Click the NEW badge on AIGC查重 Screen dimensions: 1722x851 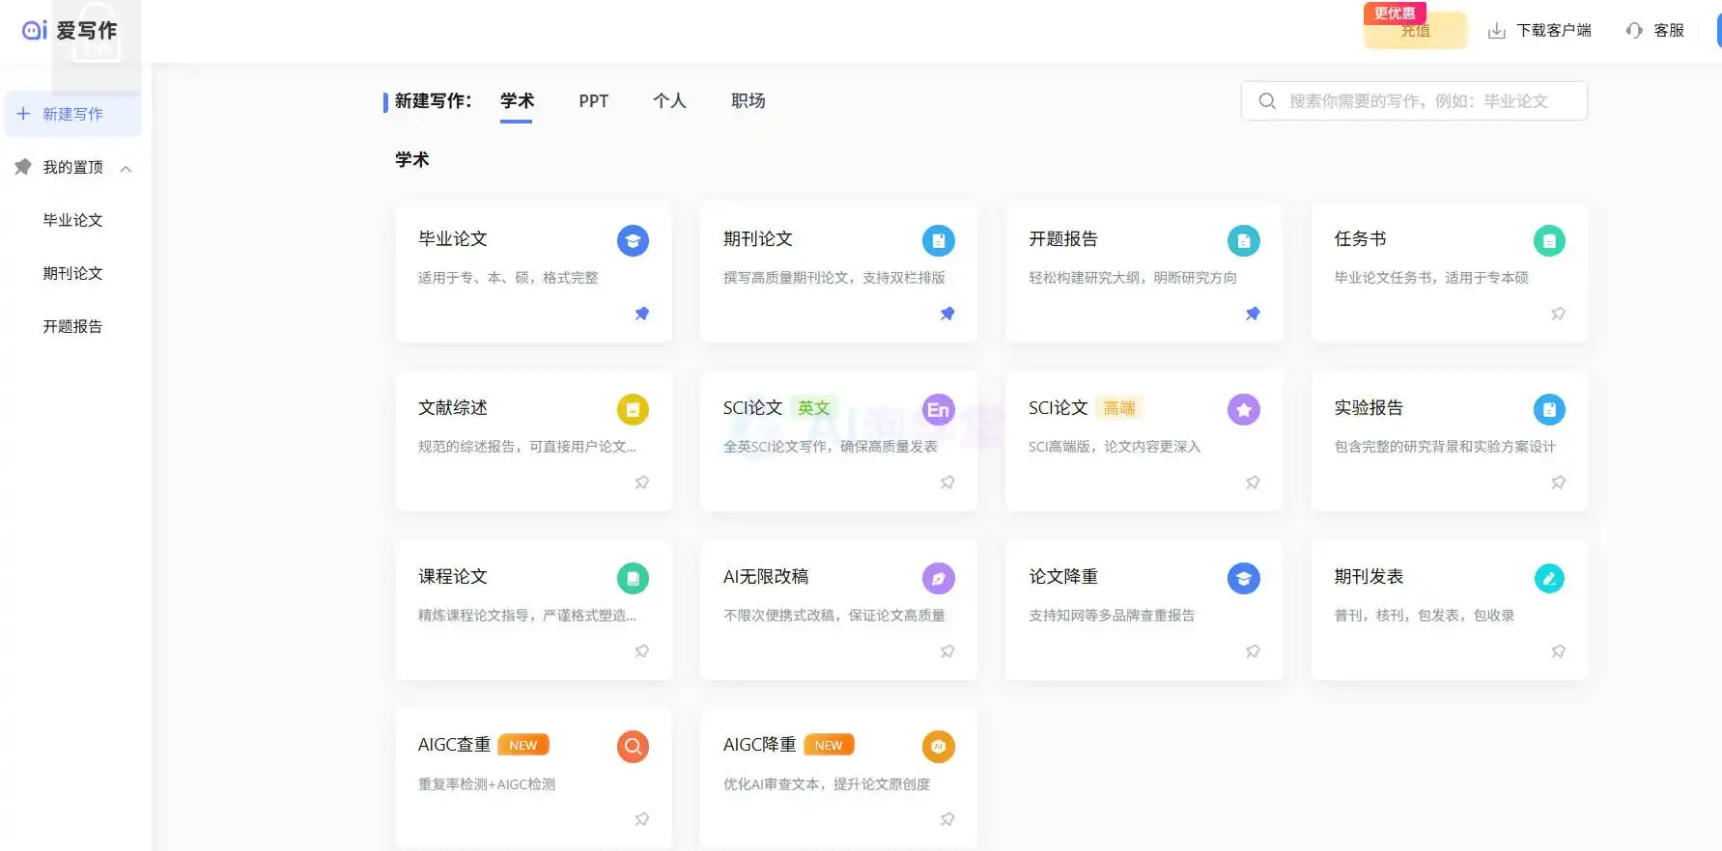tap(522, 745)
